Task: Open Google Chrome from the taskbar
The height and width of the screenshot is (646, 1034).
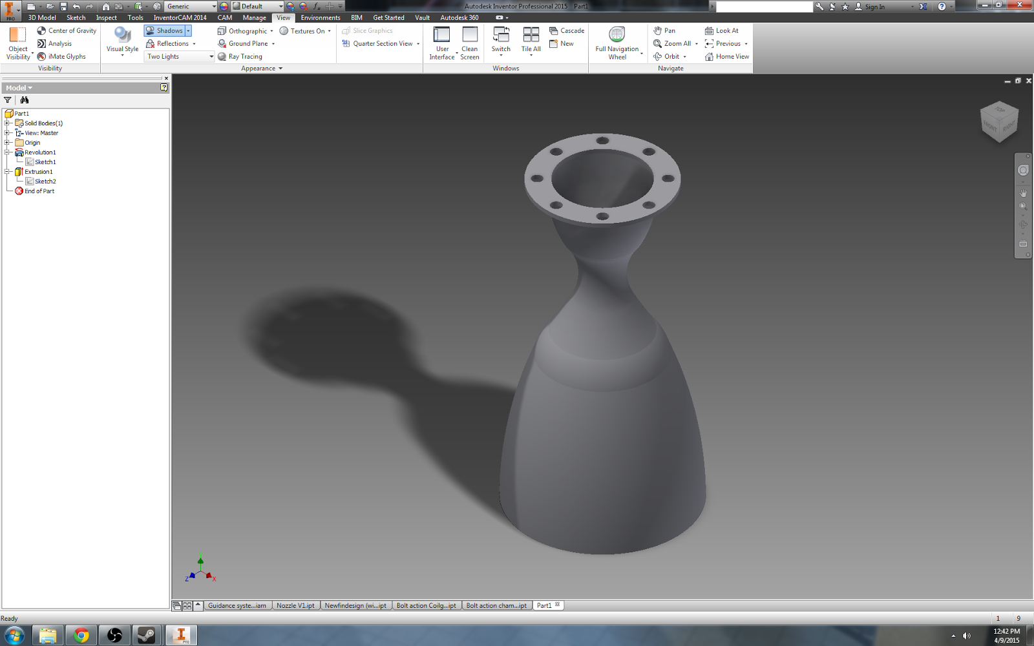Action: 81,636
